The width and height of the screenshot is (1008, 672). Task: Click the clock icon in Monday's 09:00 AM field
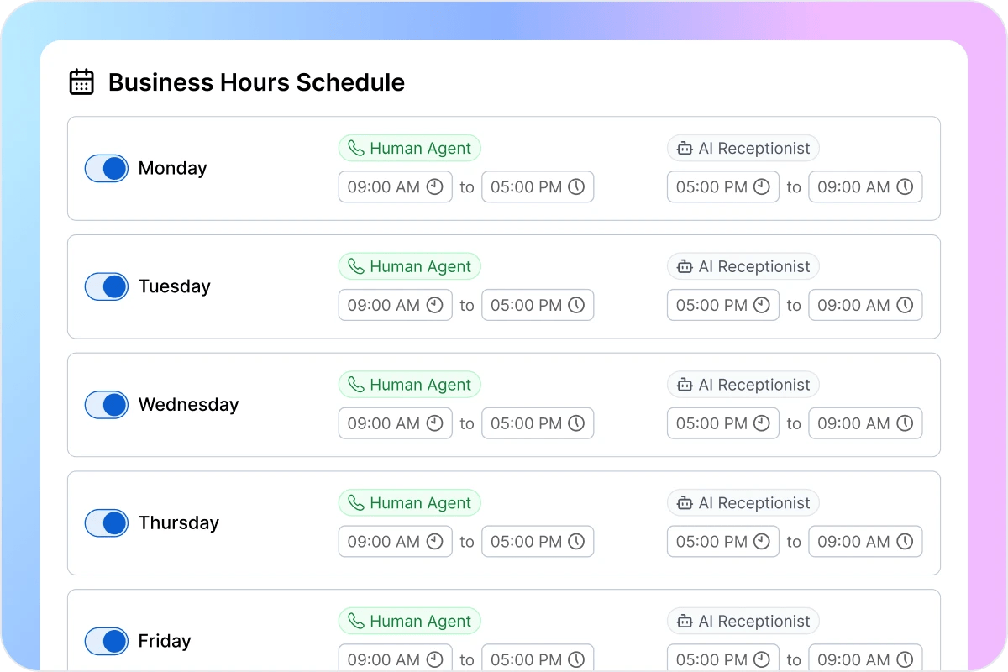(x=436, y=186)
